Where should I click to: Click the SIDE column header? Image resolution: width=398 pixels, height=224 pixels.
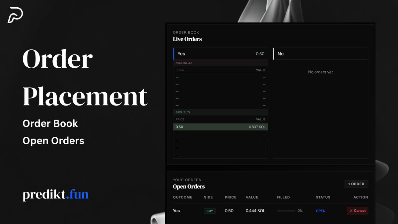(x=209, y=197)
